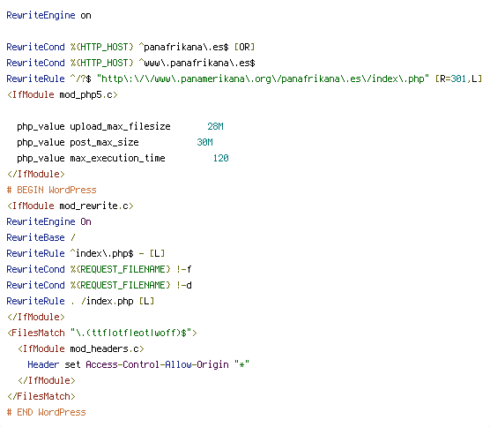The image size is (490, 427).
Task: Click the Access-Control-Allow-Origin header name
Action: (x=157, y=364)
